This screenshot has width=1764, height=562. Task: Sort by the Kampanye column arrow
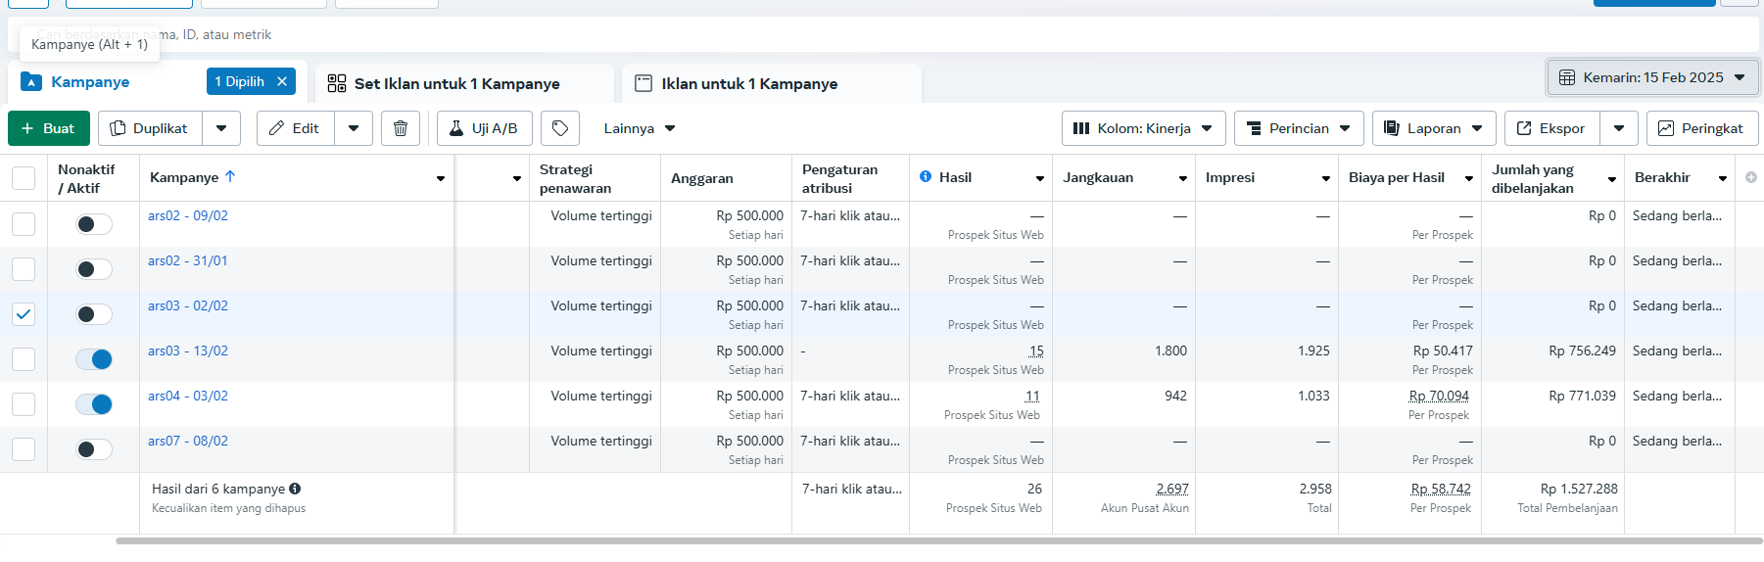coord(230,177)
